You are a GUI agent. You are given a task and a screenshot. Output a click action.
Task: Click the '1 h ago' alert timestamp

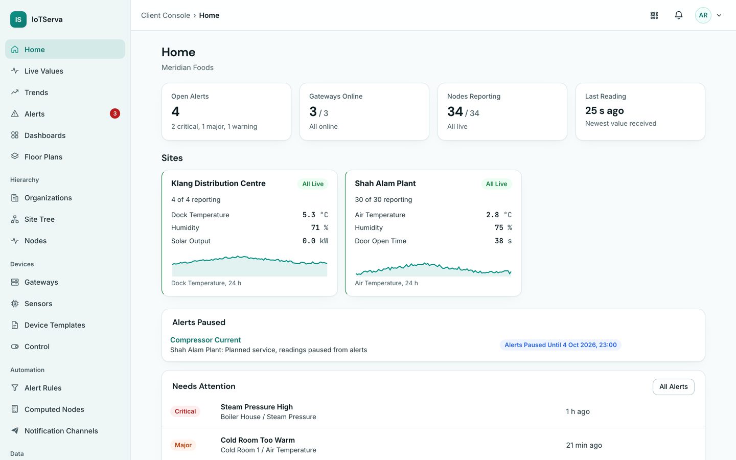click(x=578, y=411)
